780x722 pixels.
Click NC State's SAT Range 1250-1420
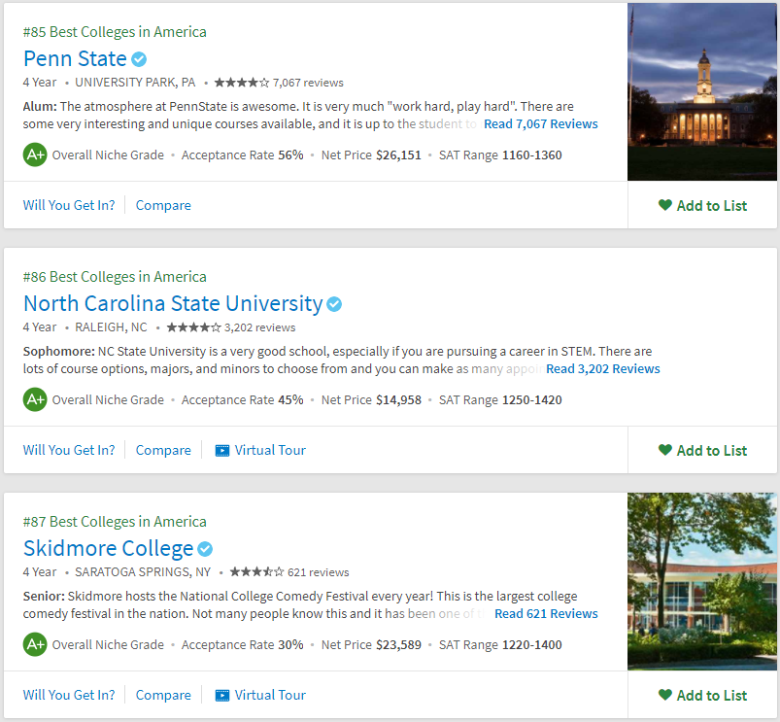tap(500, 400)
